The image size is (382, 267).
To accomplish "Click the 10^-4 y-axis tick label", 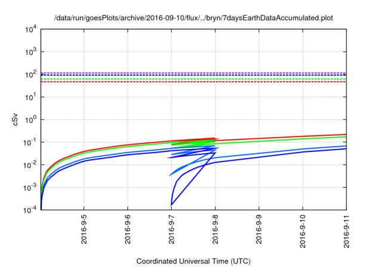I will [30, 210].
